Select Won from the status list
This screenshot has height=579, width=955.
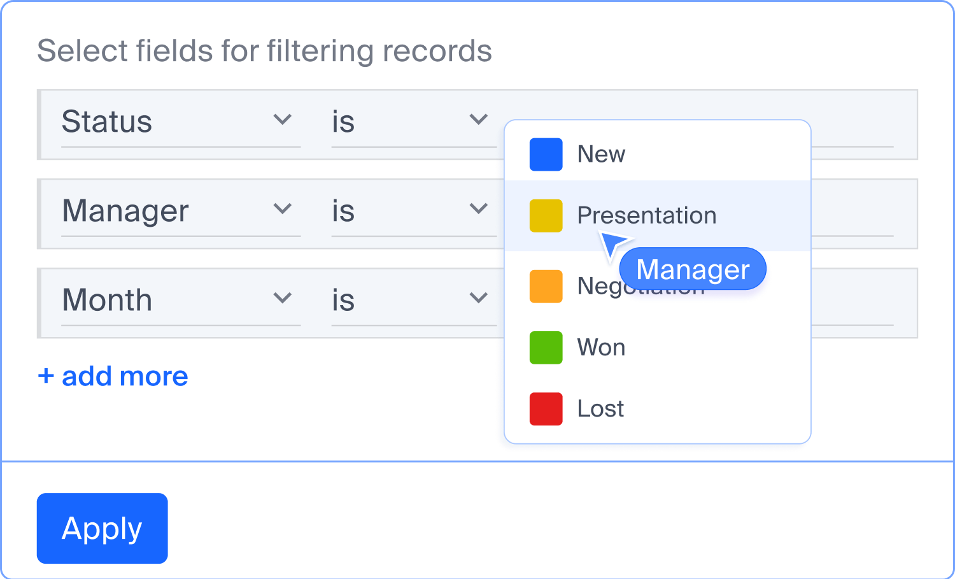click(x=600, y=347)
